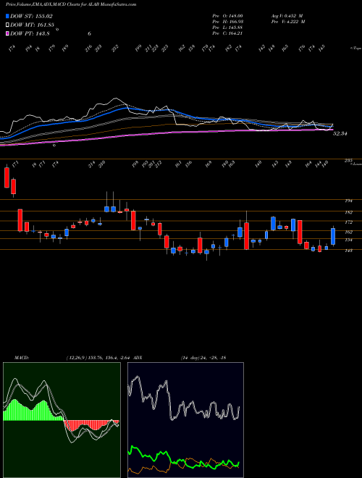Click the Pre V: 4.222 M value
Image resolution: width=362 pixels, height=478 pixels.
click(x=289, y=22)
